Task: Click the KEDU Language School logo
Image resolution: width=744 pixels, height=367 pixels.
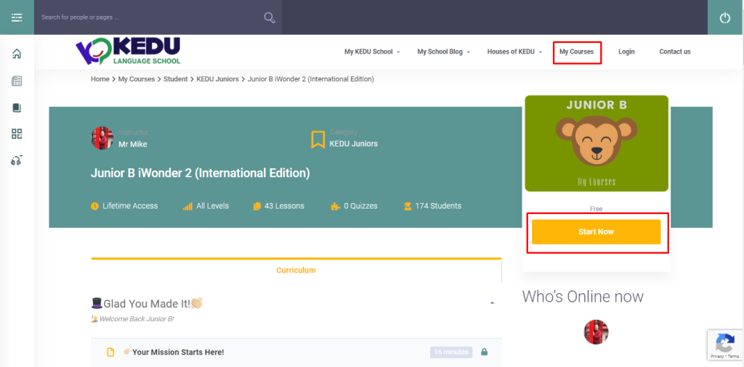Action: point(128,51)
